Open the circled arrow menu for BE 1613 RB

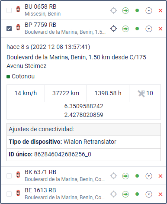point(149,194)
